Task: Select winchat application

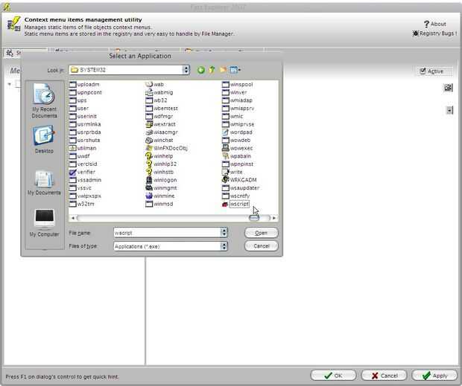Action: [x=159, y=140]
